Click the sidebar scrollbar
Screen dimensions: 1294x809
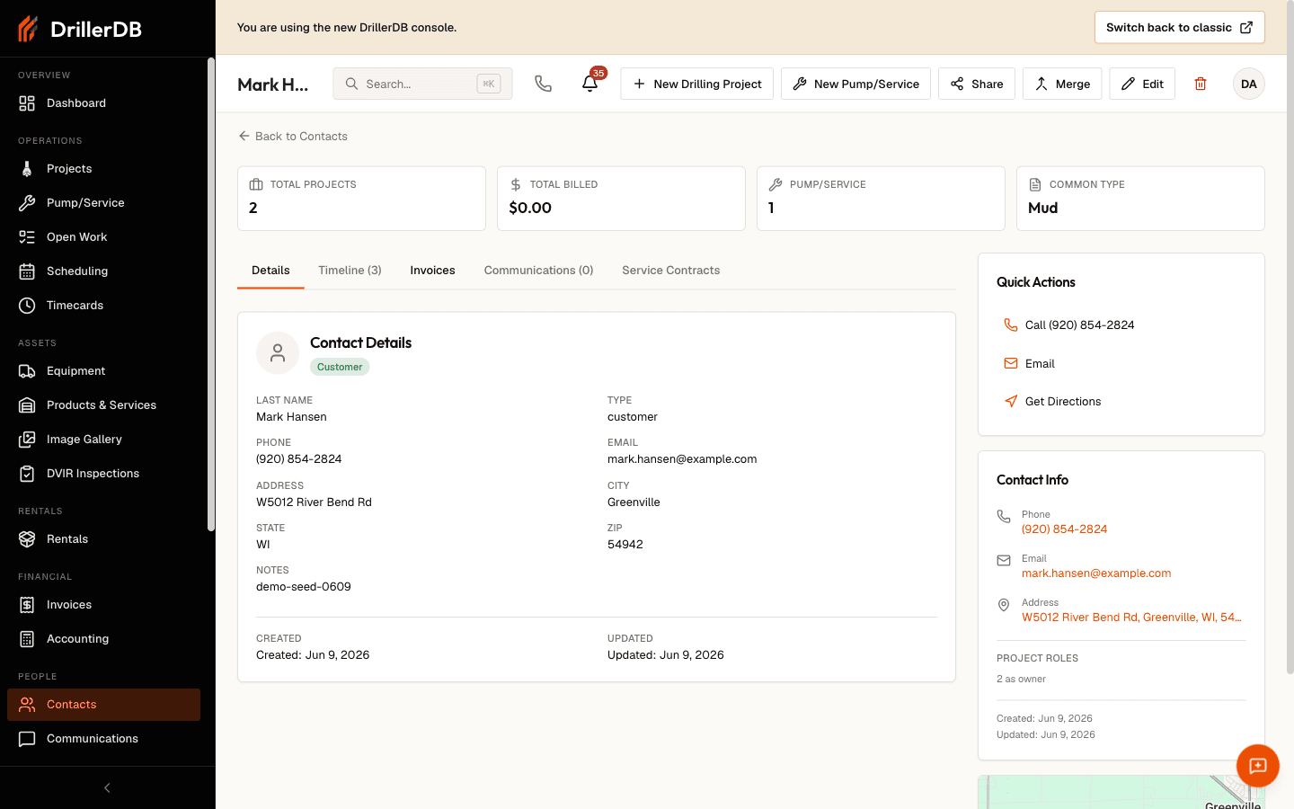pyautogui.click(x=211, y=295)
